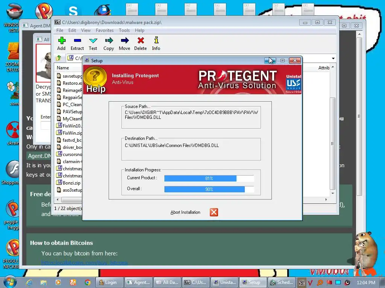This screenshot has height=288, width=385.
Task: Click the localbitcoins buy bitcoins link
Action: pos(85,263)
